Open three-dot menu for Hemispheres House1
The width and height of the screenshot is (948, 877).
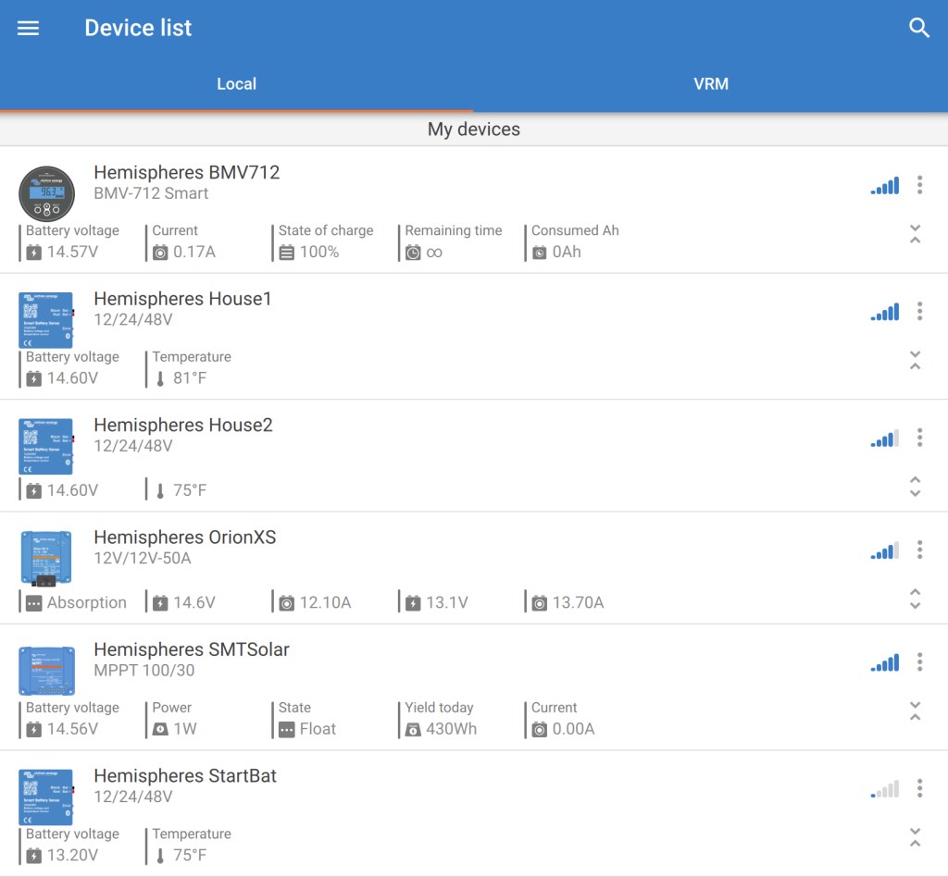[919, 311]
